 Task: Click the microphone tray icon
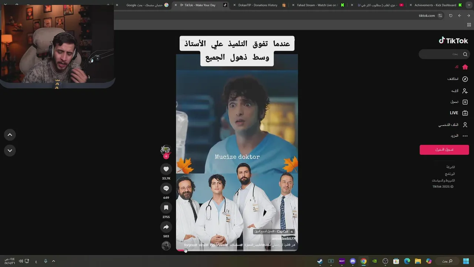[46, 261]
